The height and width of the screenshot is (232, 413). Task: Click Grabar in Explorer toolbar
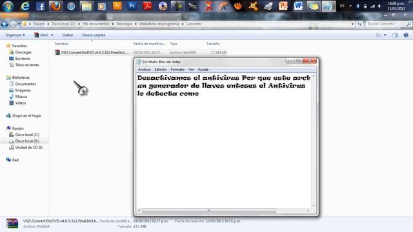[68, 35]
